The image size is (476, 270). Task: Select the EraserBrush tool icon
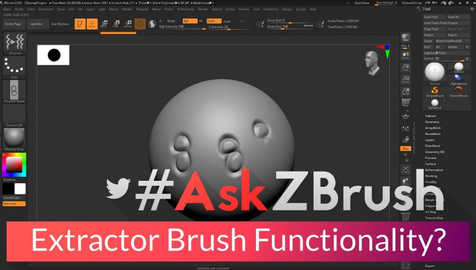pyautogui.click(x=459, y=92)
